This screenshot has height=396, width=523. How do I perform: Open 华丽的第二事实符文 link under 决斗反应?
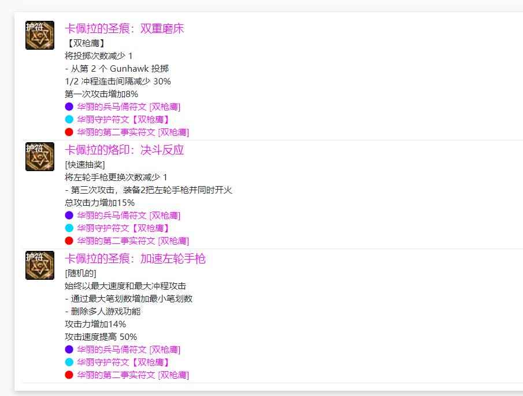(133, 240)
